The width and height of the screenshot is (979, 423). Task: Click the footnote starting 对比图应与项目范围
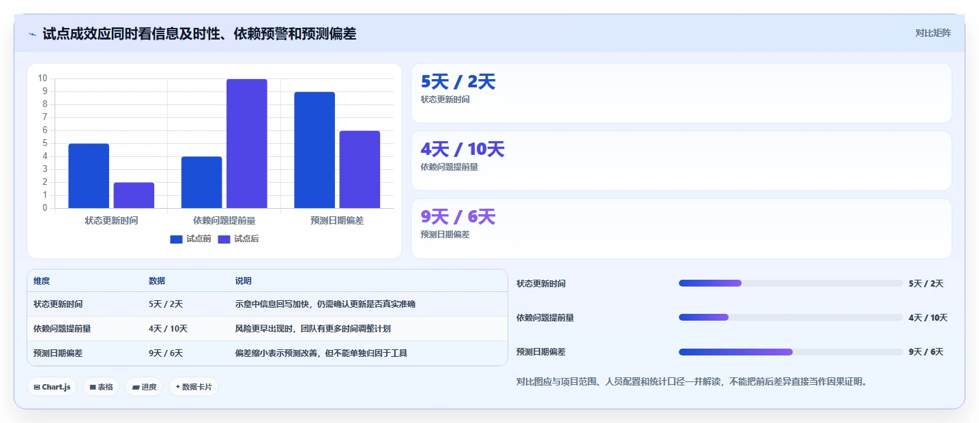click(692, 382)
